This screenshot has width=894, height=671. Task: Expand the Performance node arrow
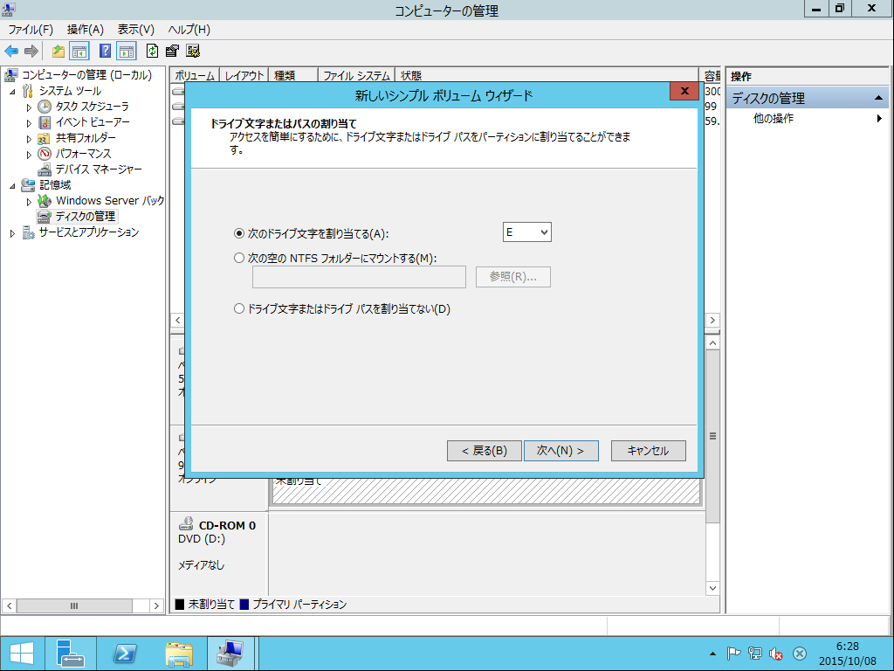click(29, 154)
